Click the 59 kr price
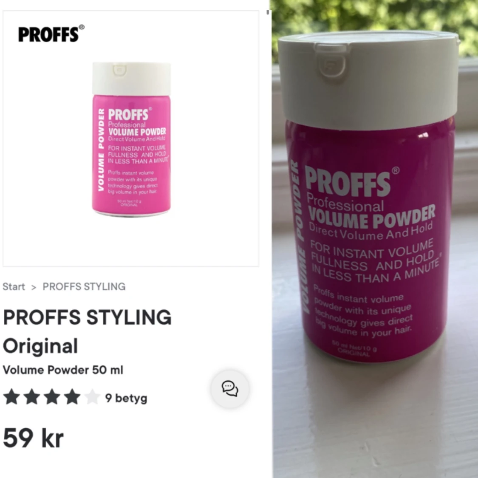The width and height of the screenshot is (478, 478). click(x=33, y=438)
